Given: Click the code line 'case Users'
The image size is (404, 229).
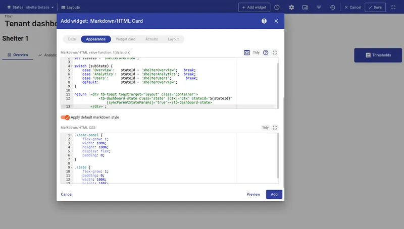Looking at the screenshot, I should (140, 78).
